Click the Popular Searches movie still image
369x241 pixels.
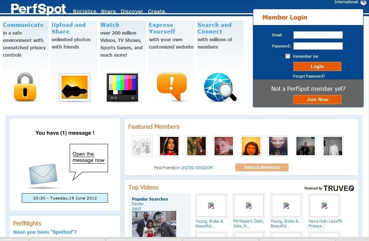click(x=154, y=224)
